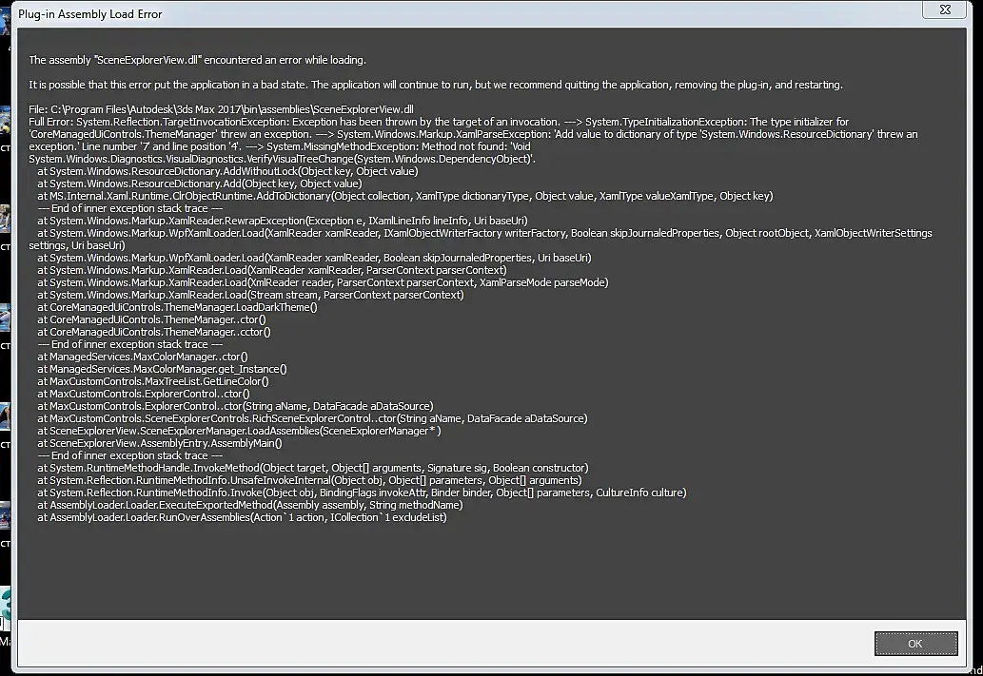Viewport: 983px width, 676px height.
Task: Click the 'MaxTreeList.GetLineColor()' stack line
Action: click(153, 381)
